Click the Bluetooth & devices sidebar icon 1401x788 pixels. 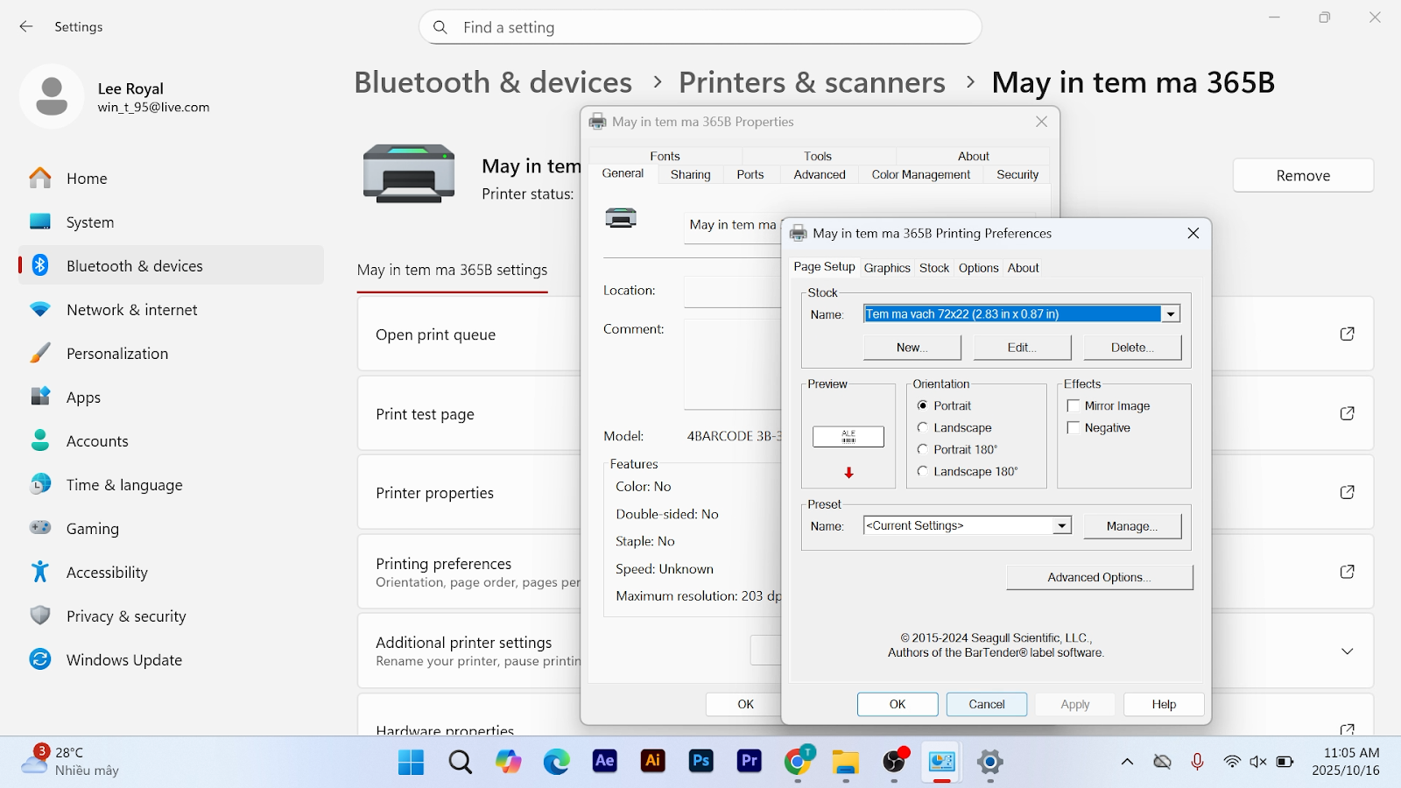40,265
